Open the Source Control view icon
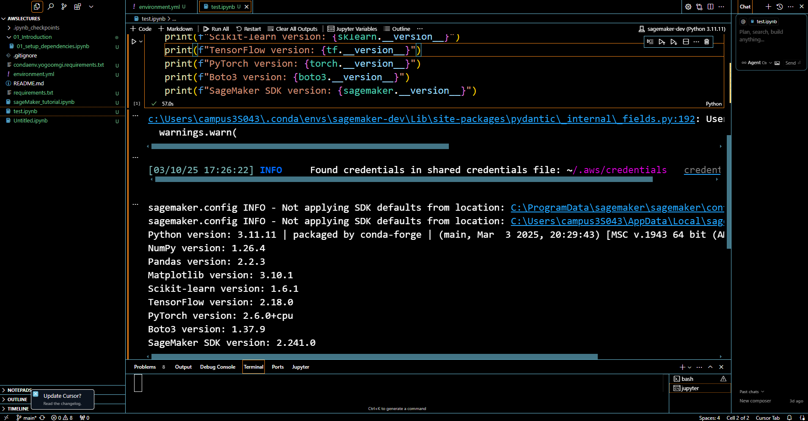Screen dimensions: 808x421 (x=64, y=6)
